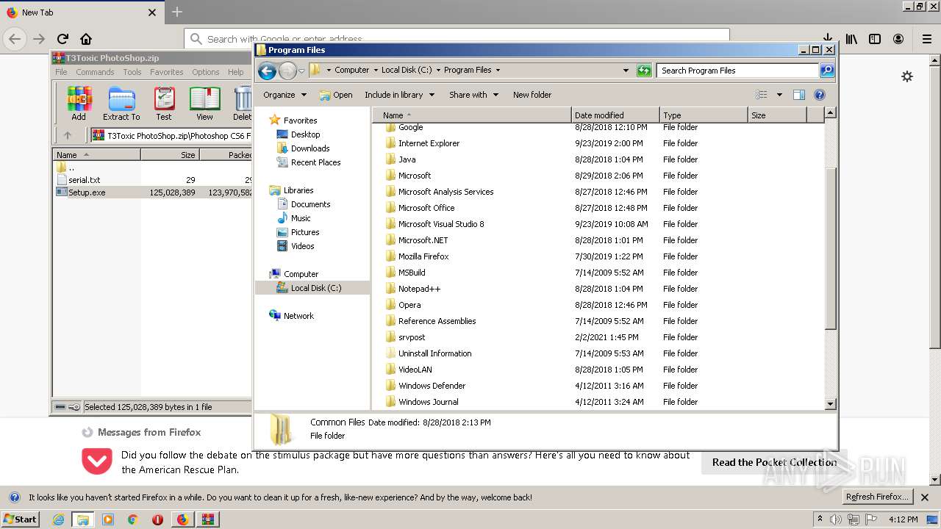Select the Mozilla Firefox folder
Image resolution: width=941 pixels, height=529 pixels.
pyautogui.click(x=423, y=256)
